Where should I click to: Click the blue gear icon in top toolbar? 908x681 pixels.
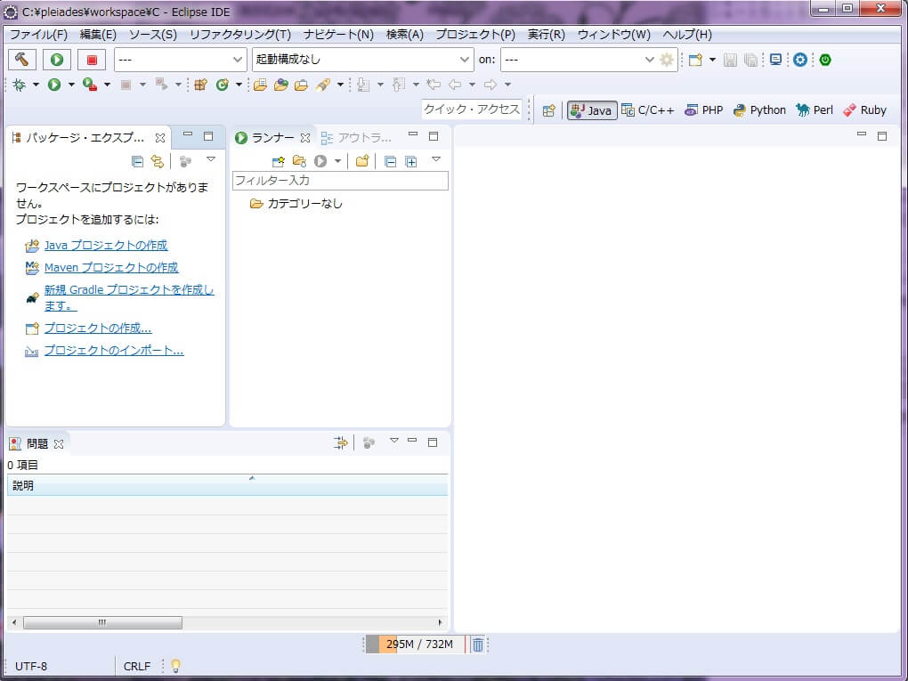point(800,60)
